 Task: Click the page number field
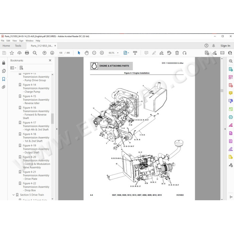click(61, 53)
